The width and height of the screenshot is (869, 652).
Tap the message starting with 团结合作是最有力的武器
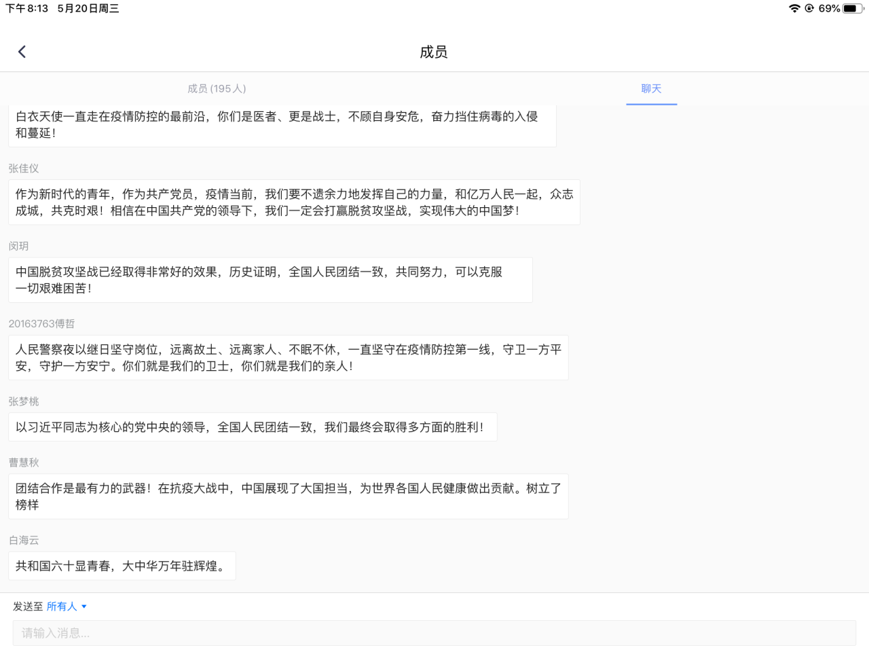click(288, 496)
